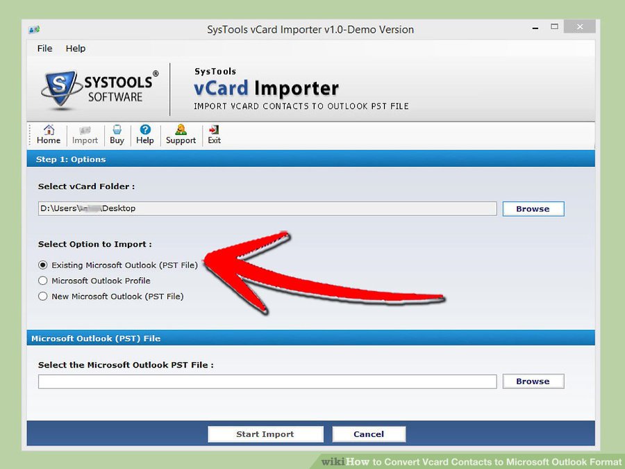The image size is (625, 469).
Task: Choose the Microsoft Outlook Profile radio button
Action: click(43, 281)
